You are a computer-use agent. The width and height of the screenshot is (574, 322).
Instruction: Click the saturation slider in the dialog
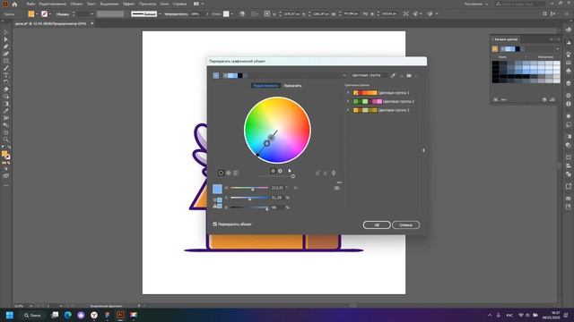(249, 198)
